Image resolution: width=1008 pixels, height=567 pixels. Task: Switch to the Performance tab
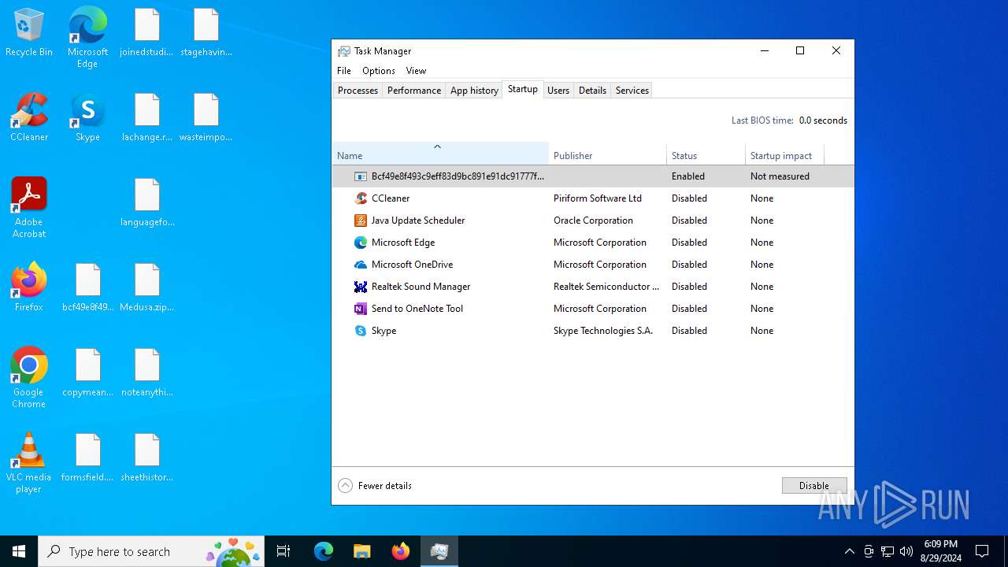414,91
